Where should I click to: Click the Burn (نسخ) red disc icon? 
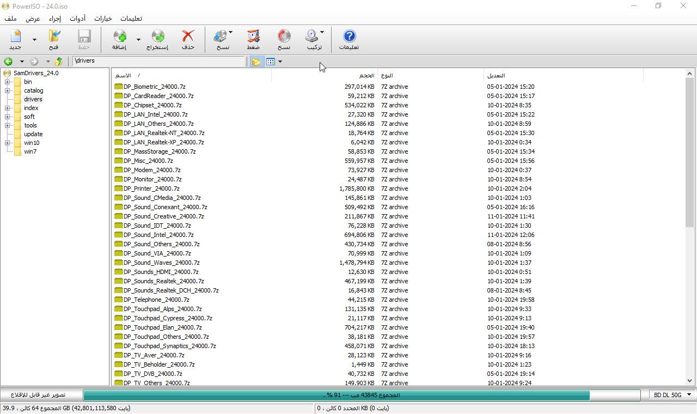284,36
